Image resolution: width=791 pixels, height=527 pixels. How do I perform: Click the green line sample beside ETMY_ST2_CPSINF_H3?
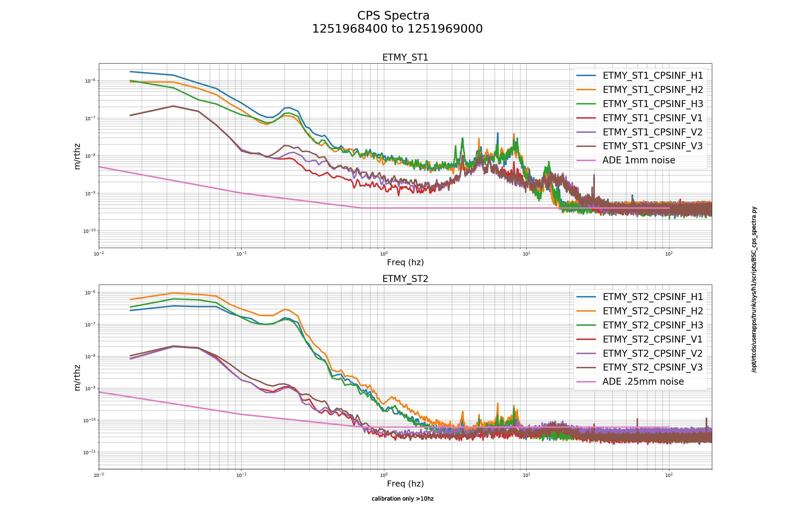coord(586,325)
